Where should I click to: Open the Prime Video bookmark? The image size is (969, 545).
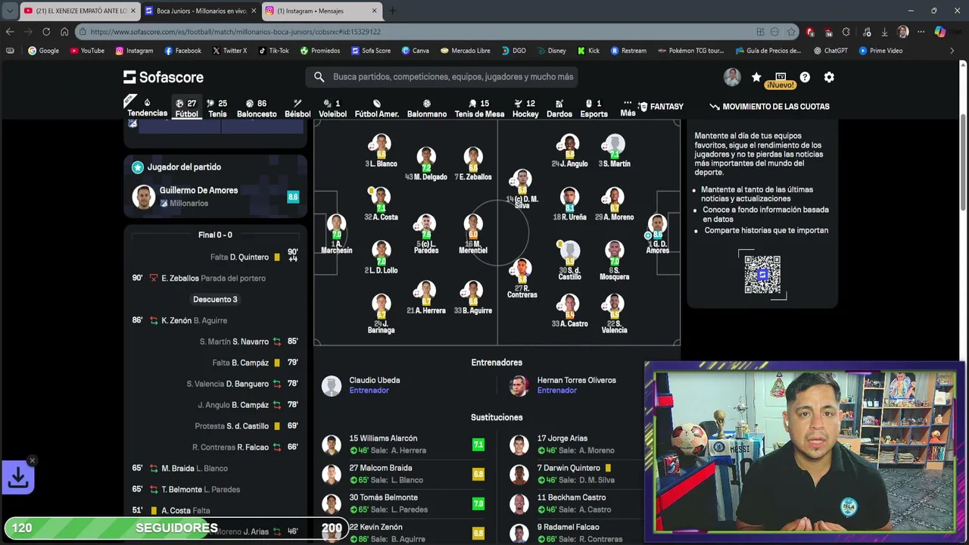(x=880, y=51)
